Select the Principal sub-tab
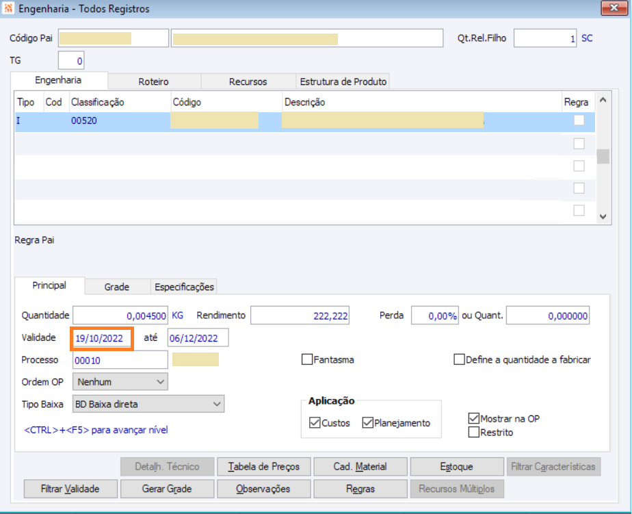This screenshot has width=632, height=514. pos(49,285)
